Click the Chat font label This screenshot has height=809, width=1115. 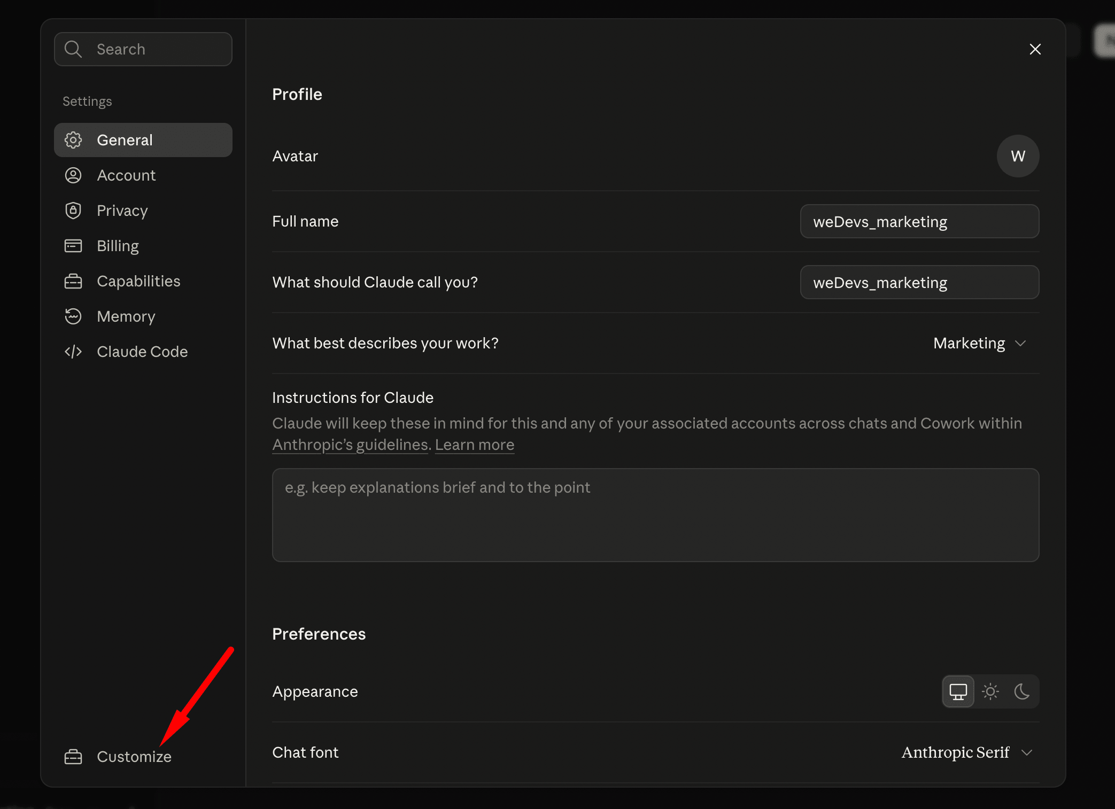click(305, 752)
